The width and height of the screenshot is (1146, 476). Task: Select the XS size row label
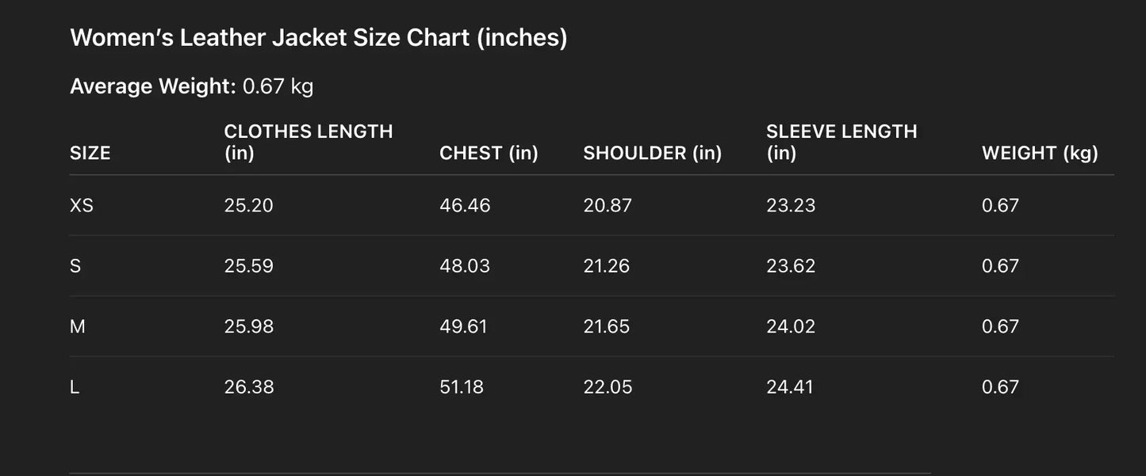(82, 205)
